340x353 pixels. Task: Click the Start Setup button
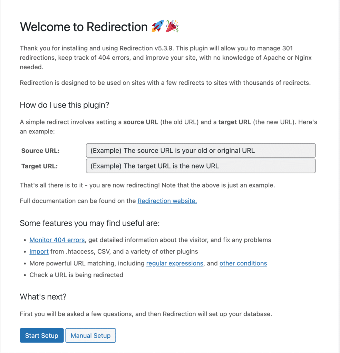[x=42, y=335]
